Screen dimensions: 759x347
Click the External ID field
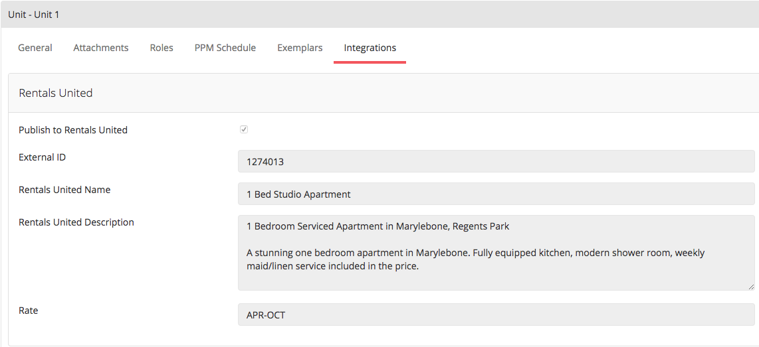point(496,161)
